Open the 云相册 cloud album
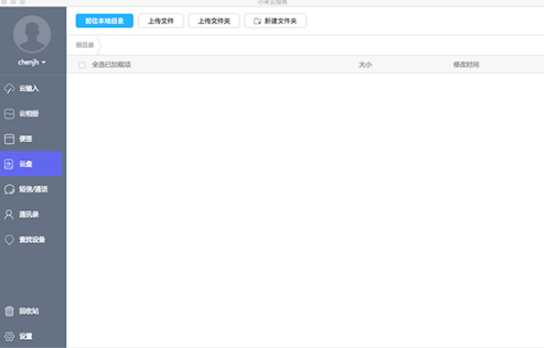Viewport: 544px width, 348px height. tap(31, 114)
